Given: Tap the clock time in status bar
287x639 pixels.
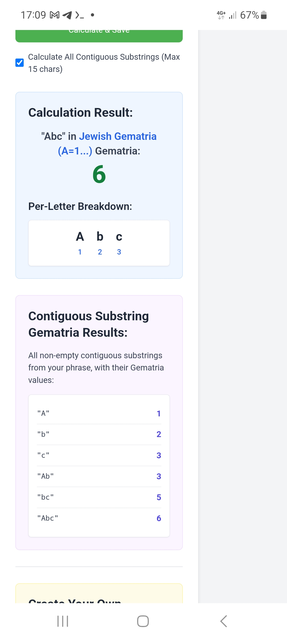Looking at the screenshot, I should 33,15.
